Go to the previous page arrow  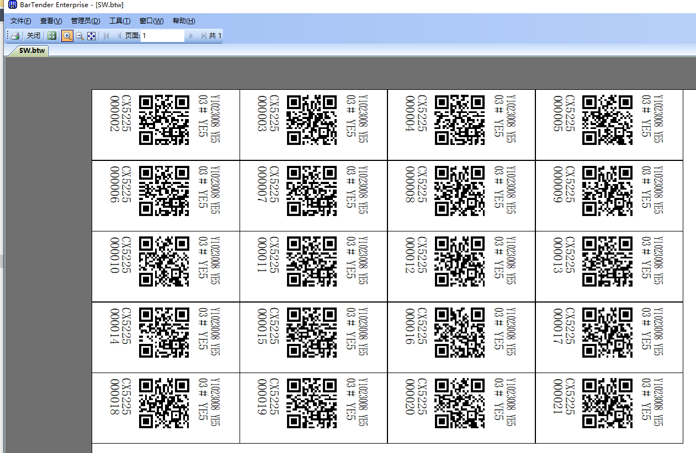[x=119, y=36]
